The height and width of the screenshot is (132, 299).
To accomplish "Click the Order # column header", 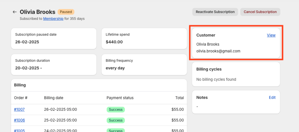I will [x=21, y=98].
